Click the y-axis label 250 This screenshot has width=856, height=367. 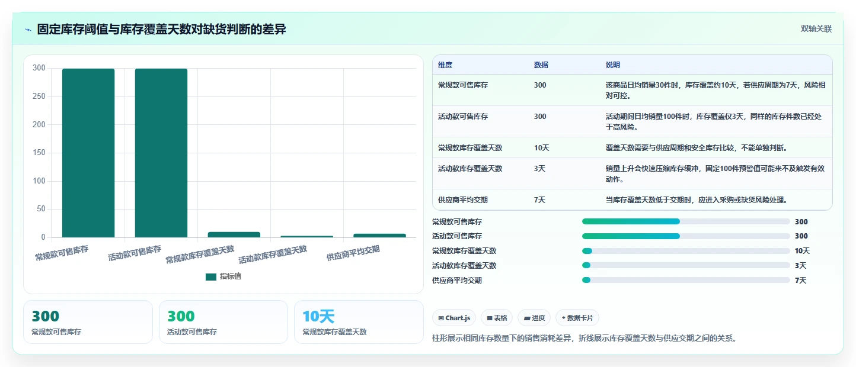(x=39, y=96)
